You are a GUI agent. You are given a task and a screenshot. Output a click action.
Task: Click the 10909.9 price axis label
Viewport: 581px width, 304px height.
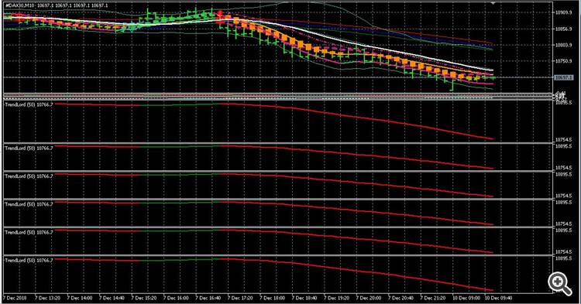[x=563, y=12]
